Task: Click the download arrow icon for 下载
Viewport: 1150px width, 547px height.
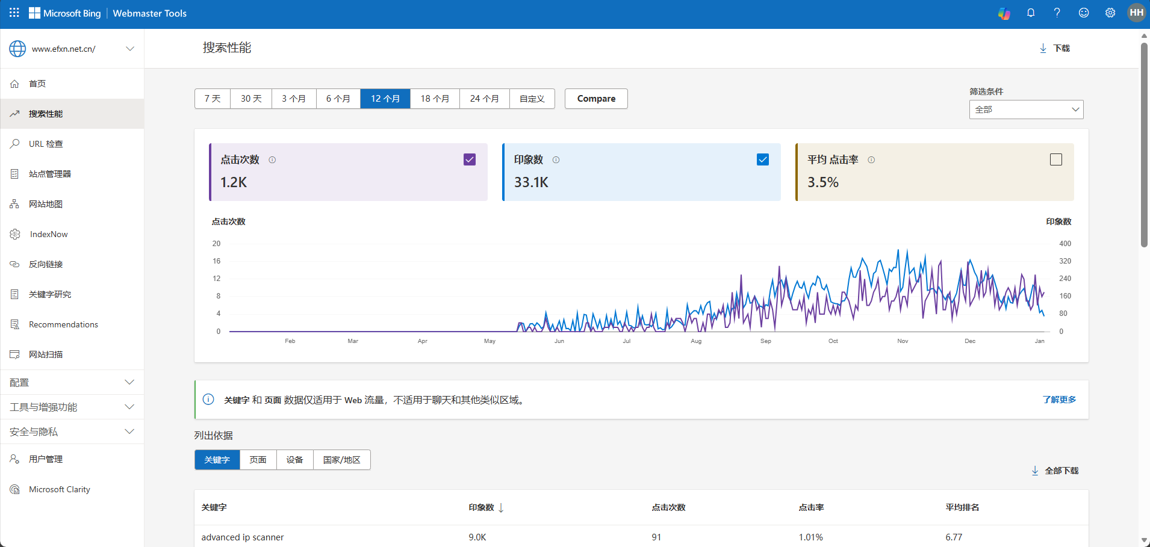Action: 1043,48
